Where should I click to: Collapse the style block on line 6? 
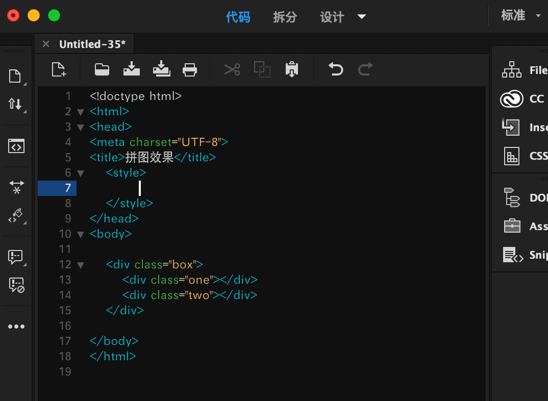[x=81, y=173]
